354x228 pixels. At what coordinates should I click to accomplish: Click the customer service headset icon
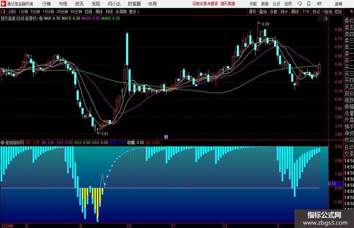(x=300, y=4)
